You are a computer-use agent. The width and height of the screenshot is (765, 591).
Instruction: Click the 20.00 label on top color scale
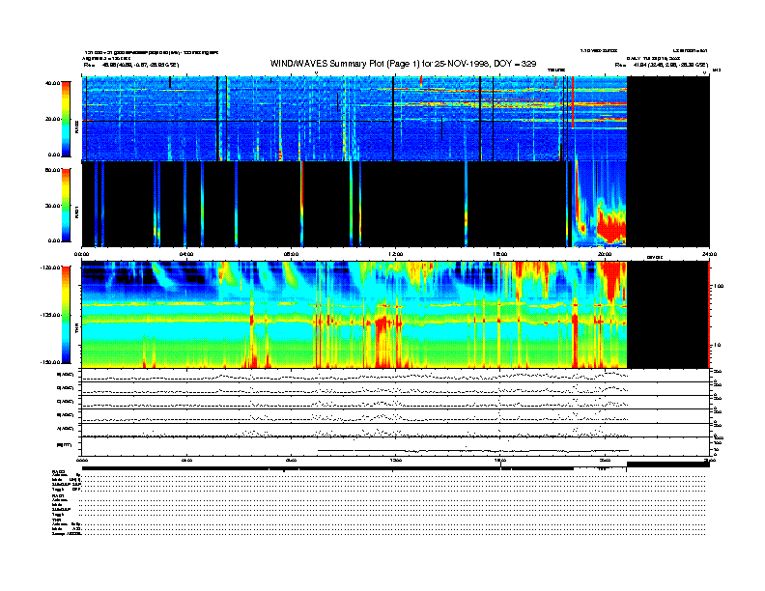(x=53, y=119)
